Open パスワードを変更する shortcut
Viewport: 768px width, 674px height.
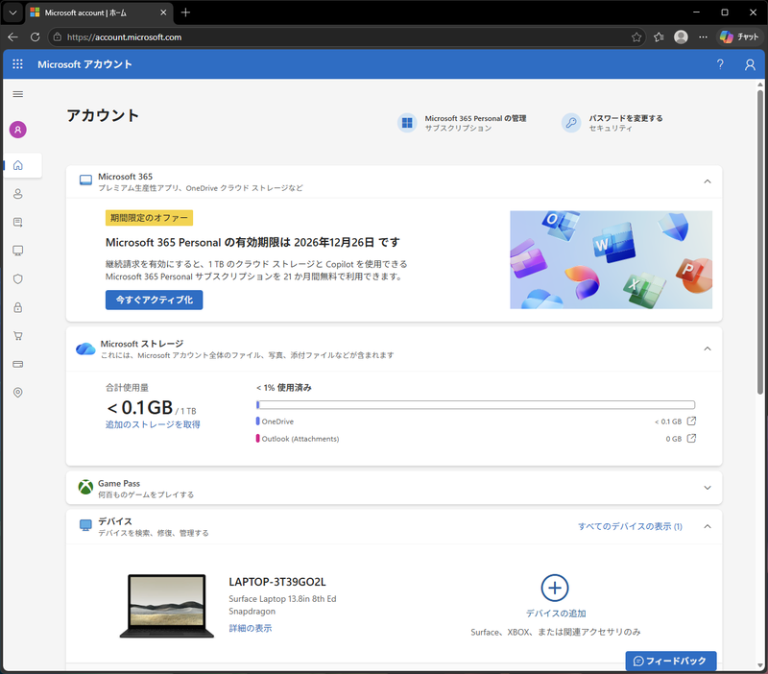tap(612, 123)
